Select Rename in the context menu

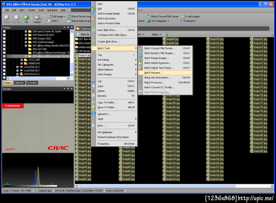(115, 96)
